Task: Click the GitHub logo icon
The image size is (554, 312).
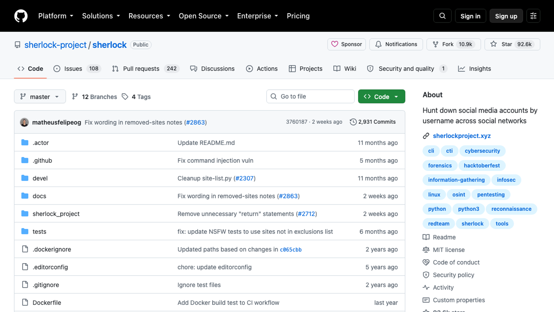Action: tap(21, 16)
